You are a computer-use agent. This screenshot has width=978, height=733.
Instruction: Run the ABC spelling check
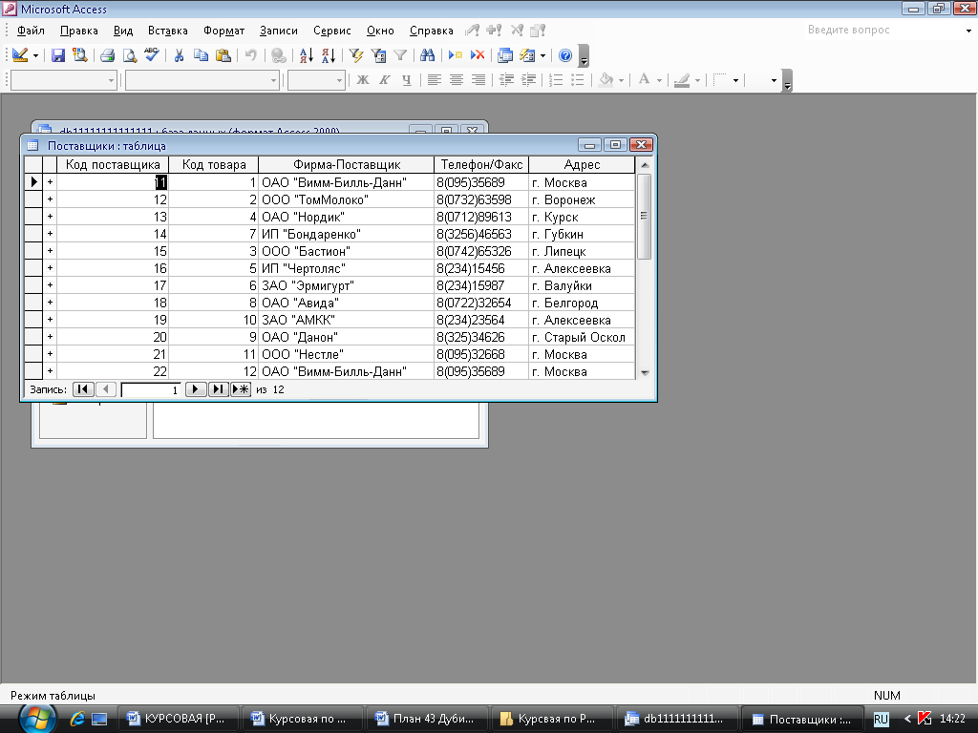152,55
